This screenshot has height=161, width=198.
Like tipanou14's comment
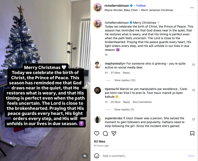(x=194, y=90)
